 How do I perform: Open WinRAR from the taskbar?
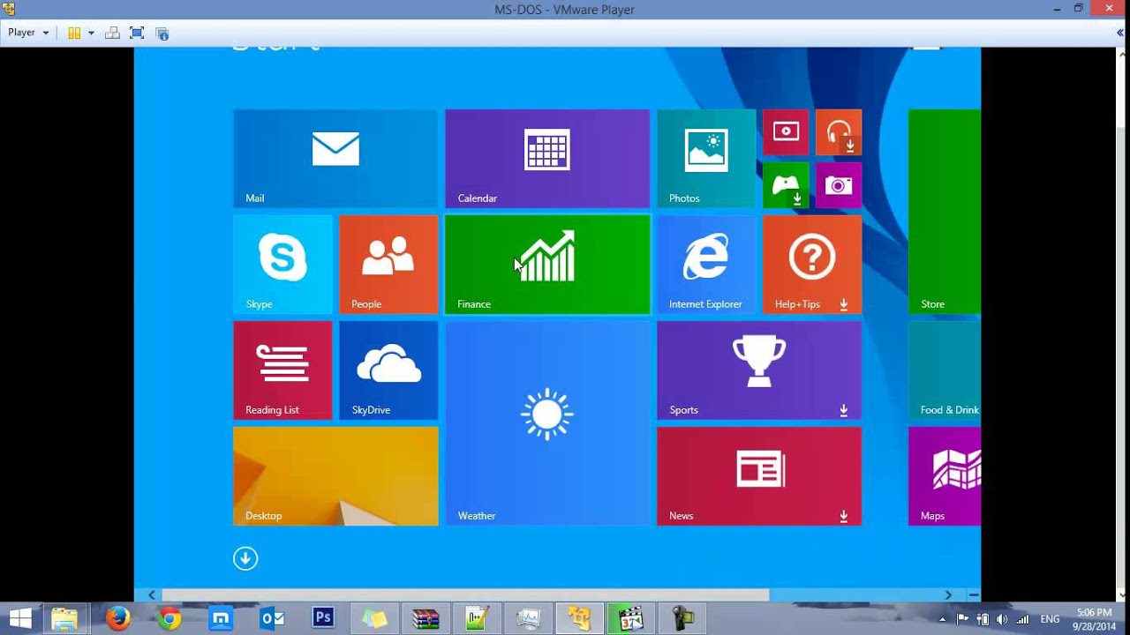tap(426, 619)
